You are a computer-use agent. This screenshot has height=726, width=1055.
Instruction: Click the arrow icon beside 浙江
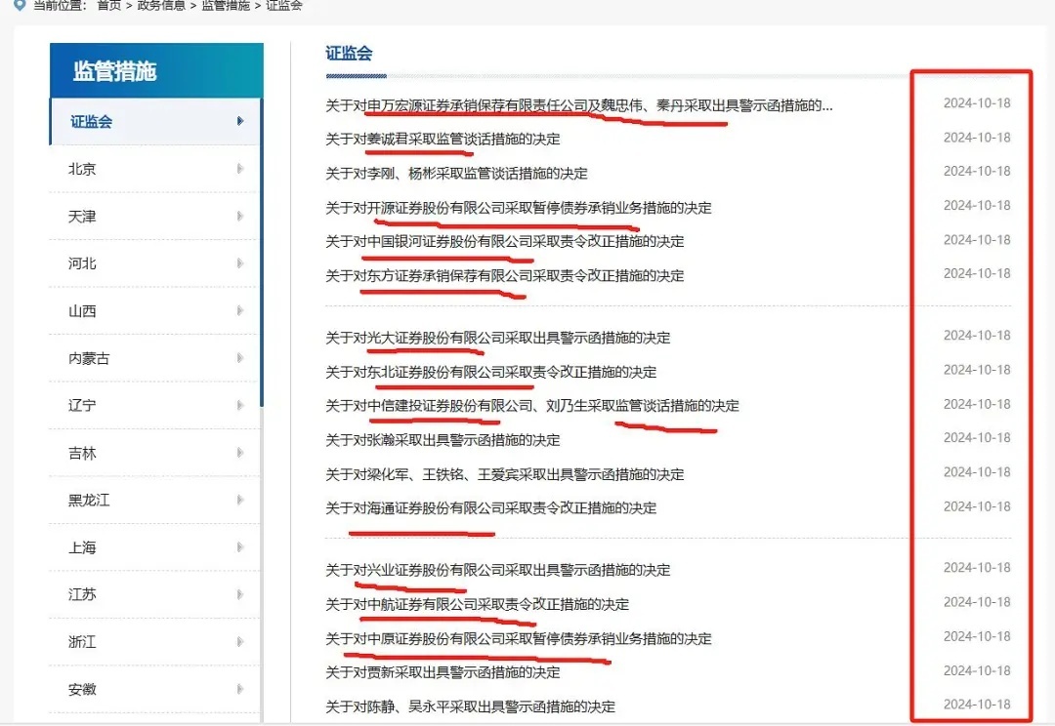pos(240,642)
